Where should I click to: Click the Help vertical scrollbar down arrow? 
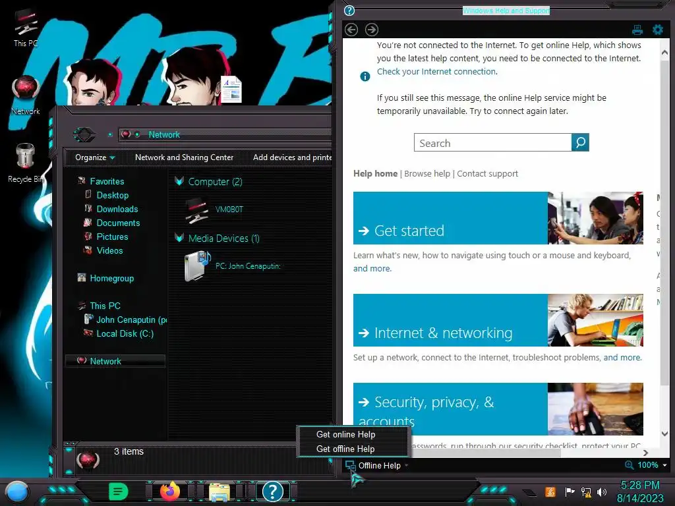tap(664, 434)
